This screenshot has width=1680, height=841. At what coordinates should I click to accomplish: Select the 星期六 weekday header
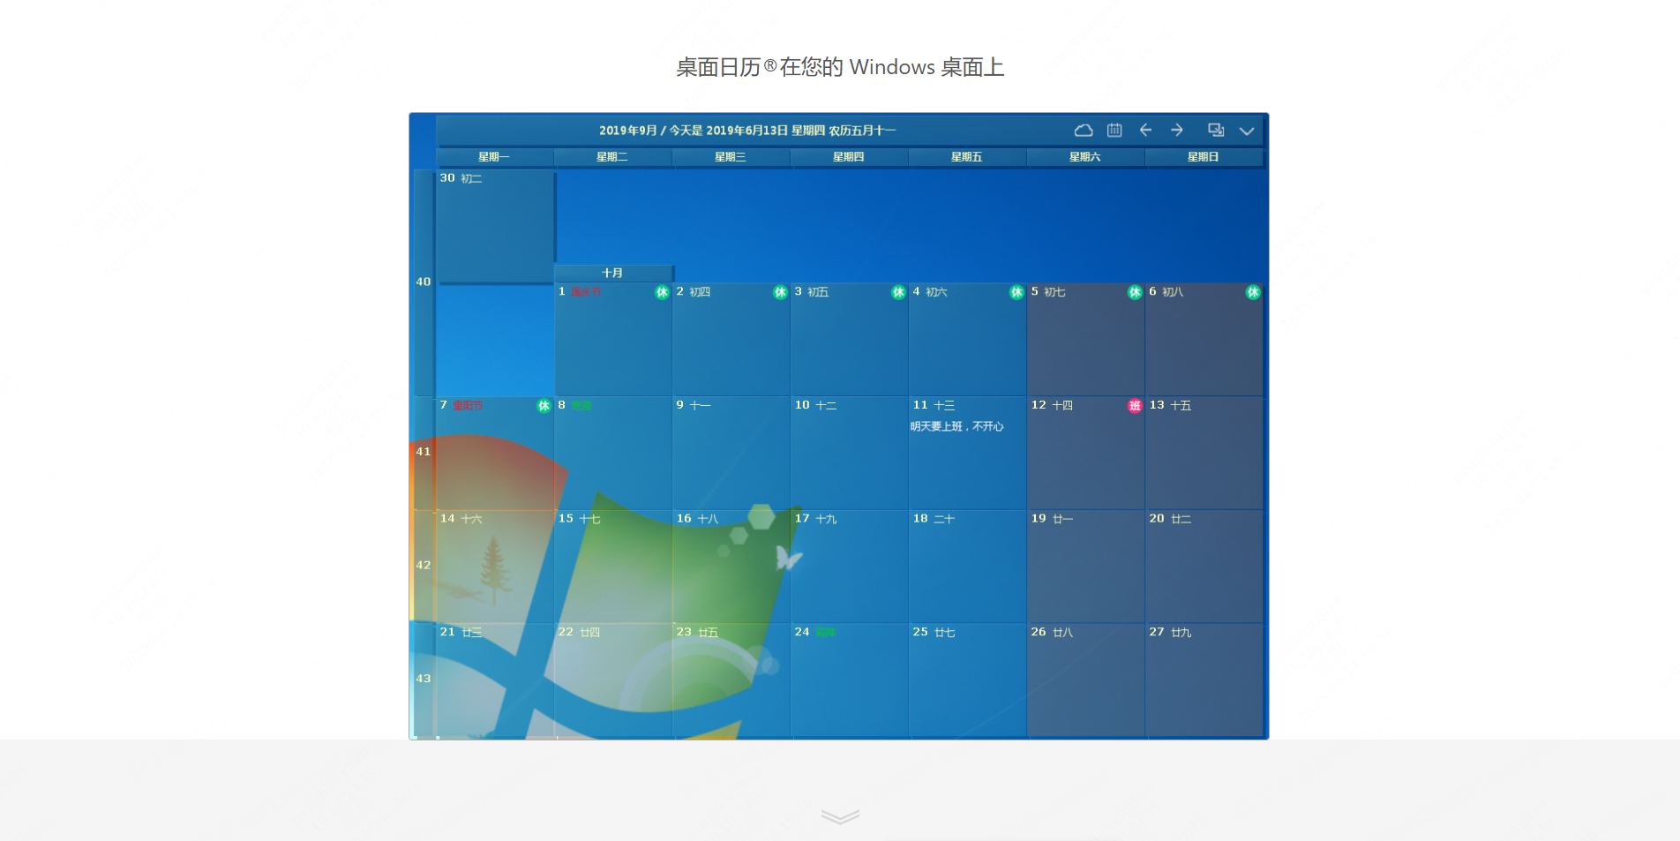pos(1085,157)
